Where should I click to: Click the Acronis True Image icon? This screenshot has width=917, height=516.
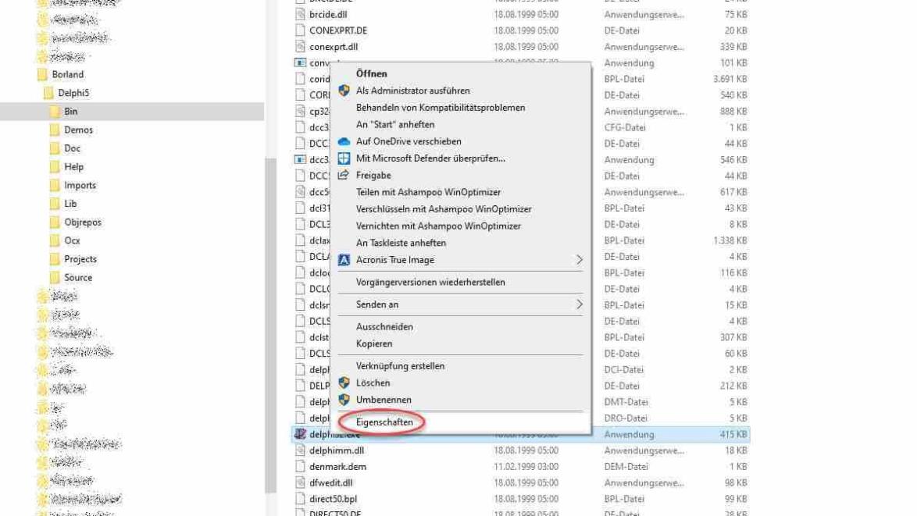344,260
